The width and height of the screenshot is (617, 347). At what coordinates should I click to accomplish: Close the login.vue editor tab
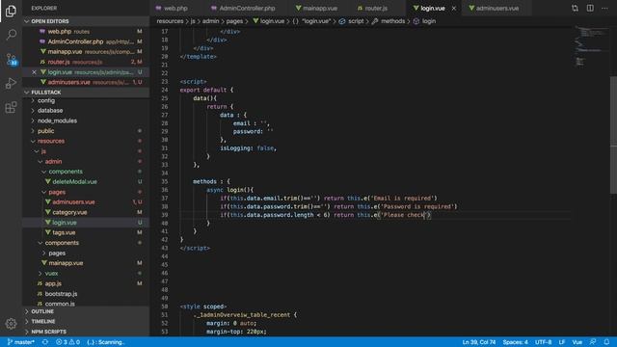[454, 9]
